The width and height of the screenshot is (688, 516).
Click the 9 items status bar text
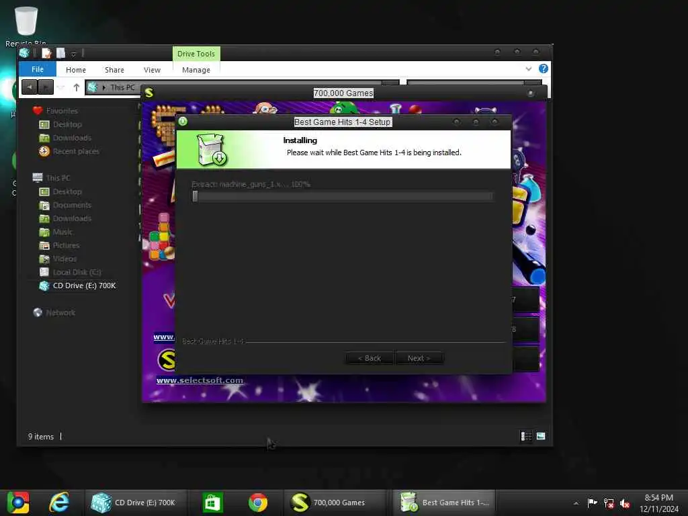(41, 437)
